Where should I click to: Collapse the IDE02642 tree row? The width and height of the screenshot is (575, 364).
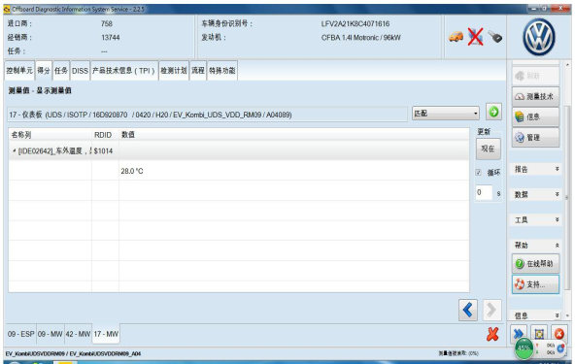pos(14,150)
